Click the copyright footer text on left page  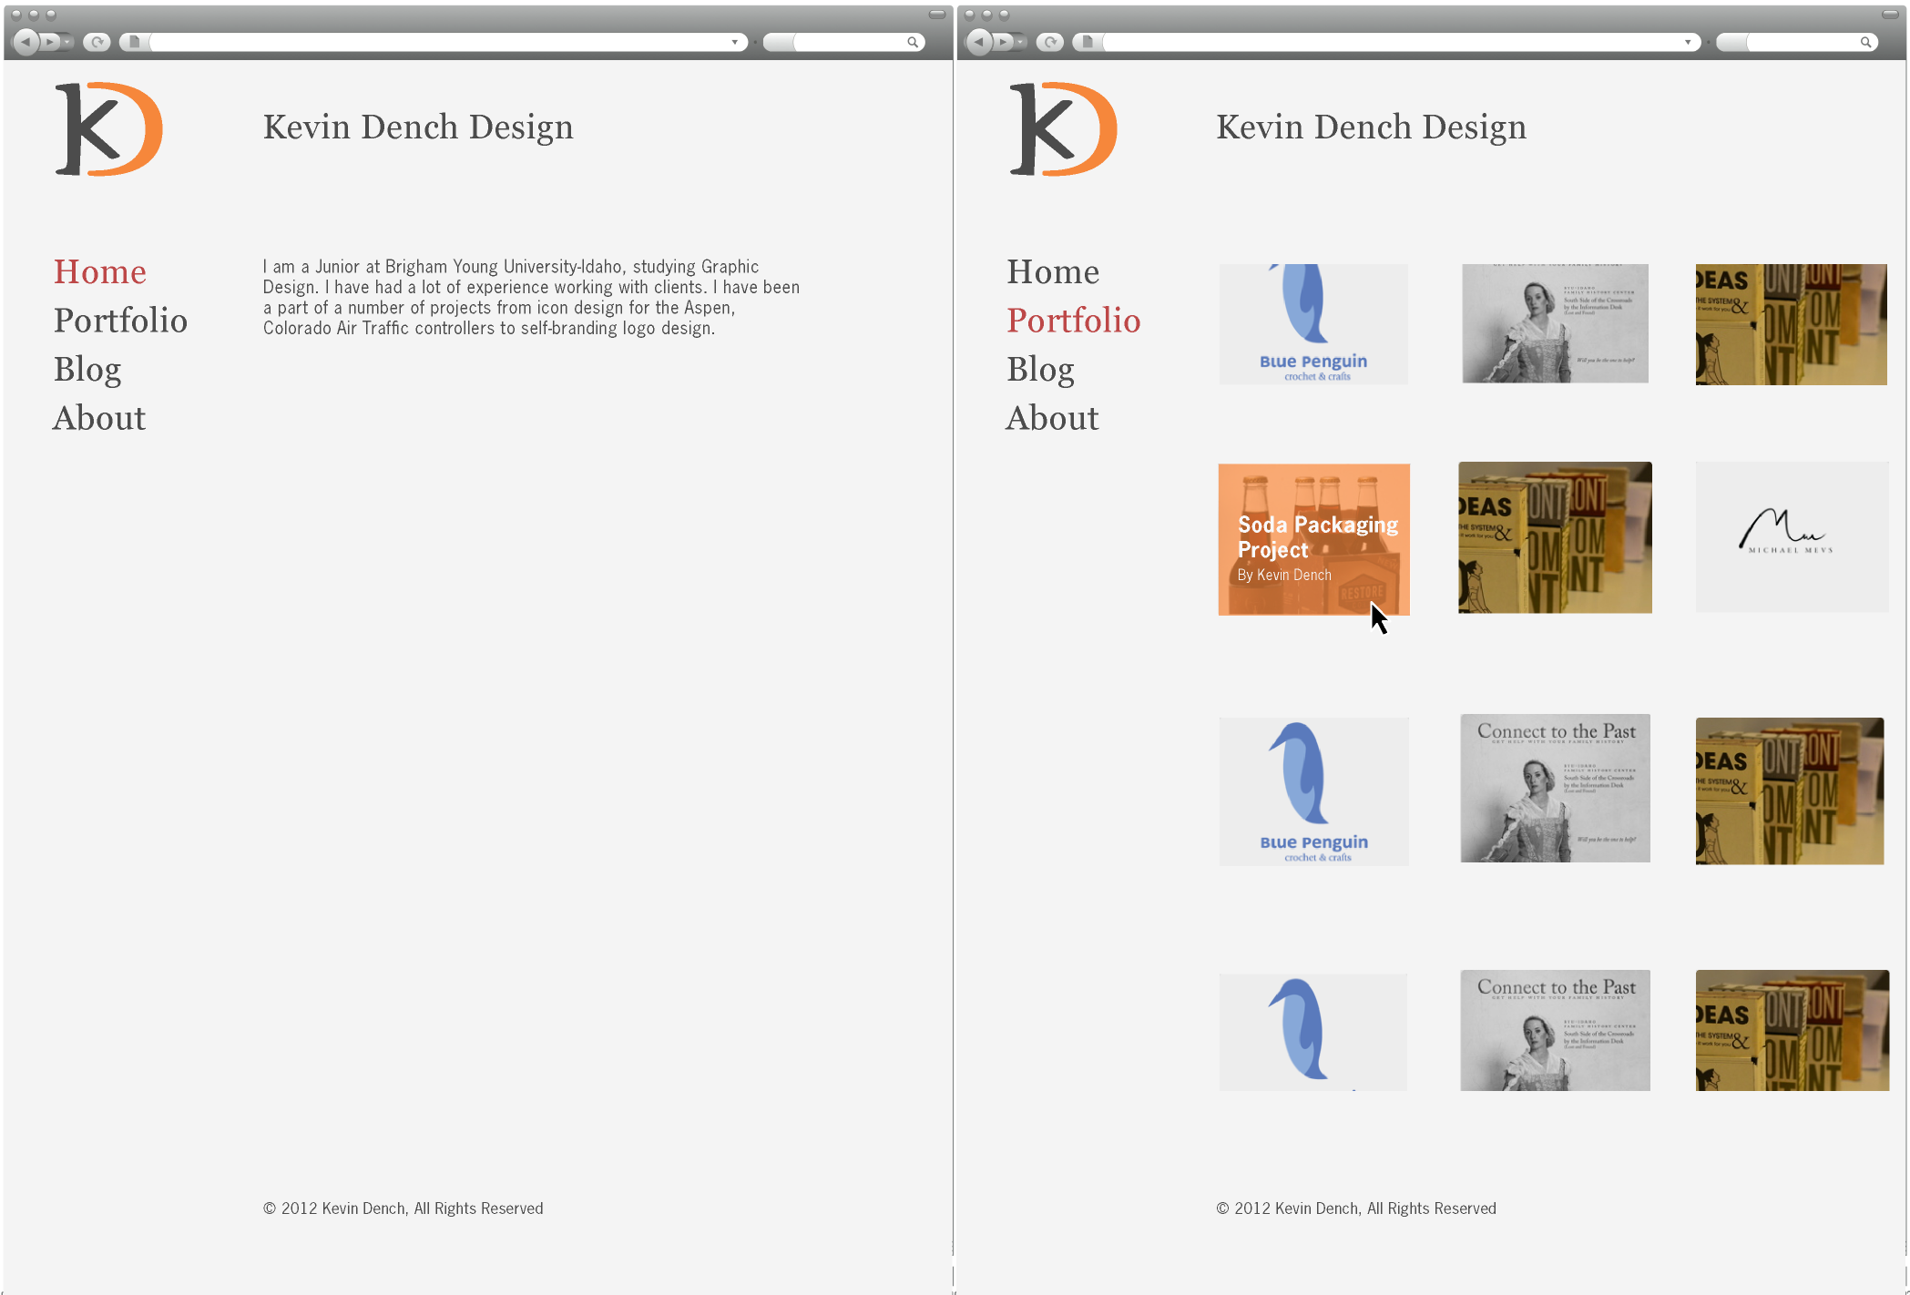403,1208
